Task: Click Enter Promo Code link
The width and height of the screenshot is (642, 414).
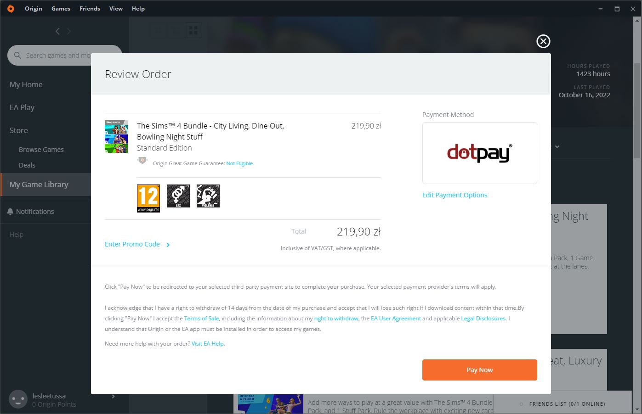Action: (x=132, y=244)
